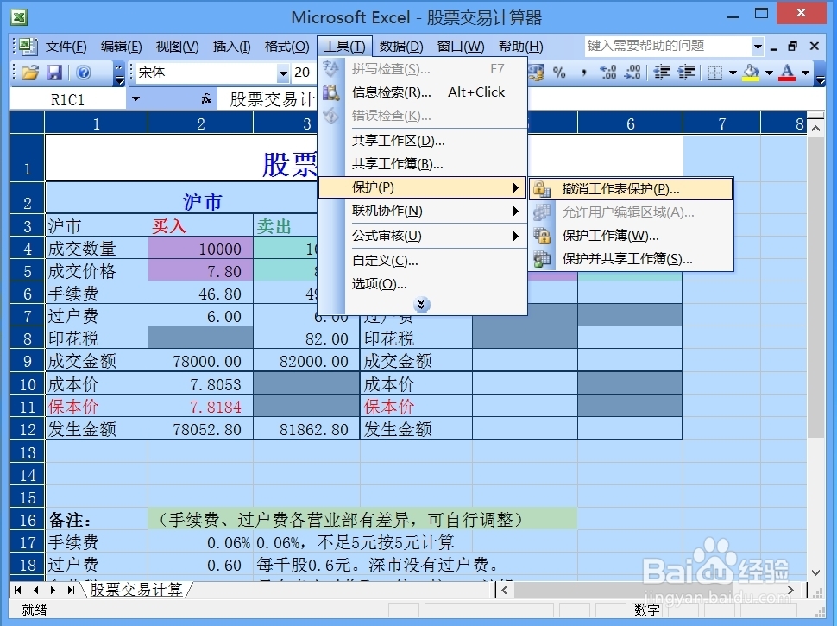Select cell with value 10000

click(x=201, y=249)
